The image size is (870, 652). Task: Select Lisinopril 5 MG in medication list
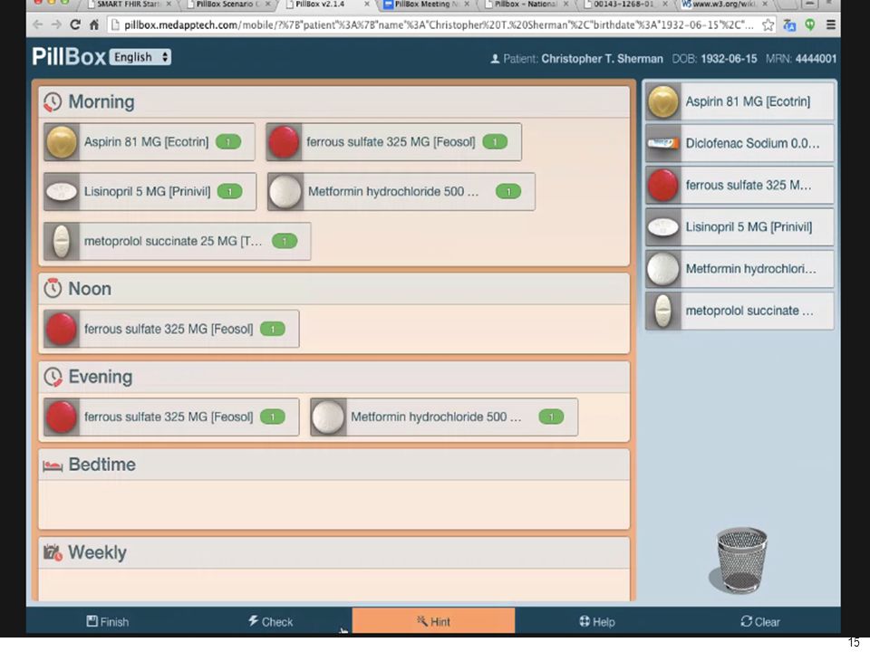(x=739, y=227)
